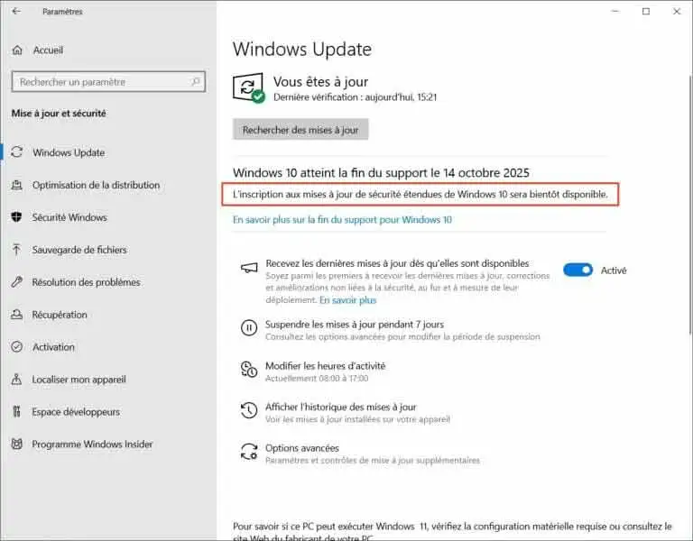Disable the latest updates toggle switch
Viewport: 693px width, 541px height.
[x=577, y=270]
